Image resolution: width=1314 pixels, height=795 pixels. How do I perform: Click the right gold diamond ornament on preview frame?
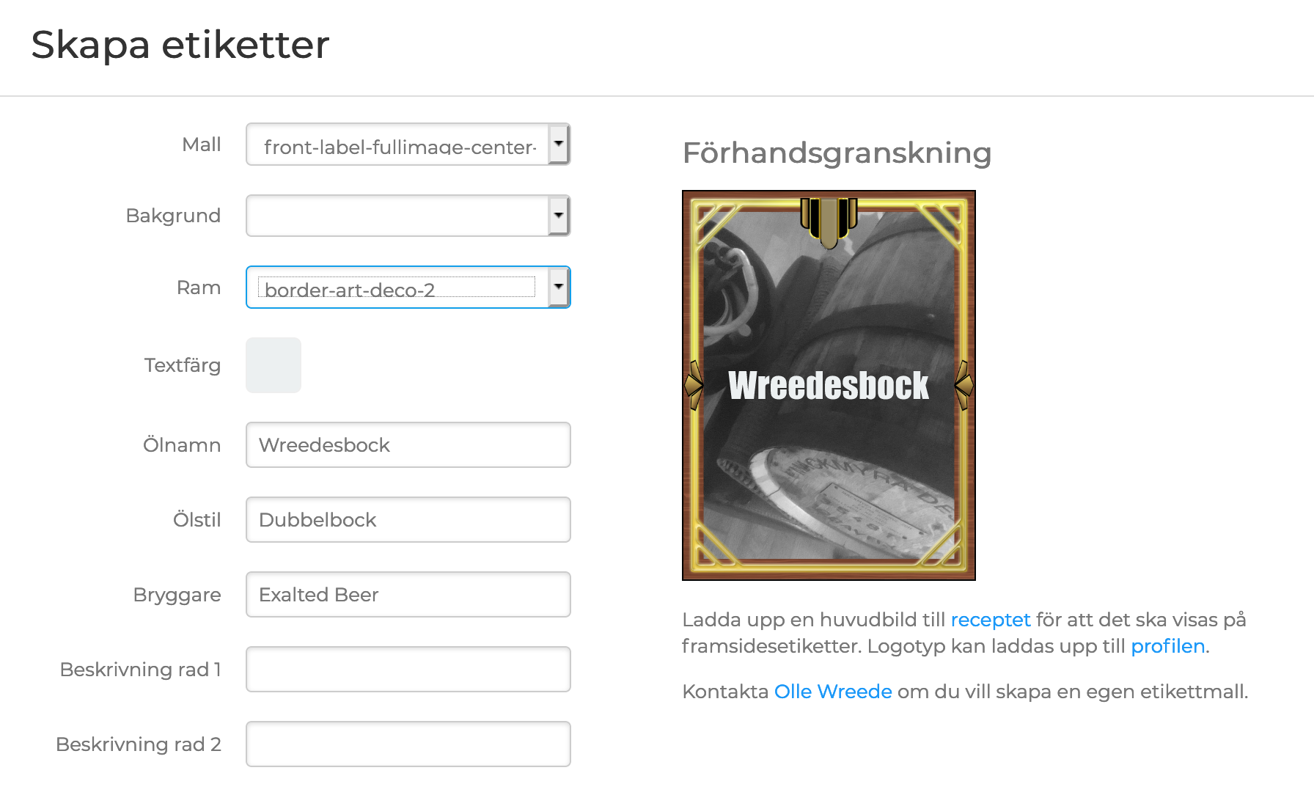tap(964, 385)
